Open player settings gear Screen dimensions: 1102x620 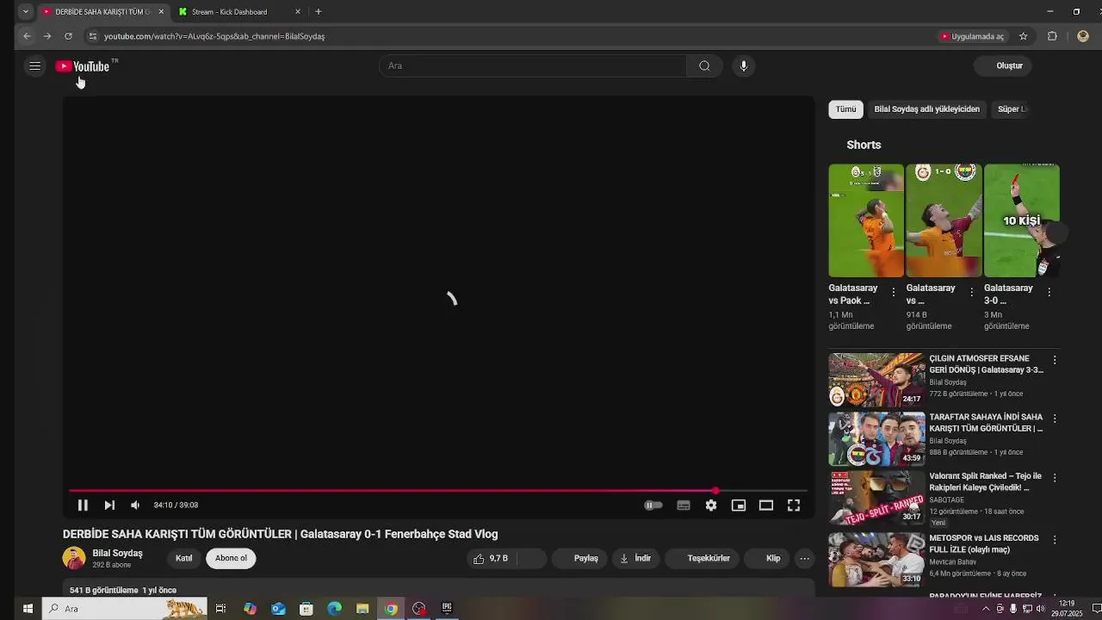pyautogui.click(x=711, y=505)
